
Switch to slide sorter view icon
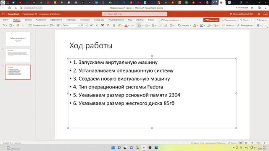point(246,143)
